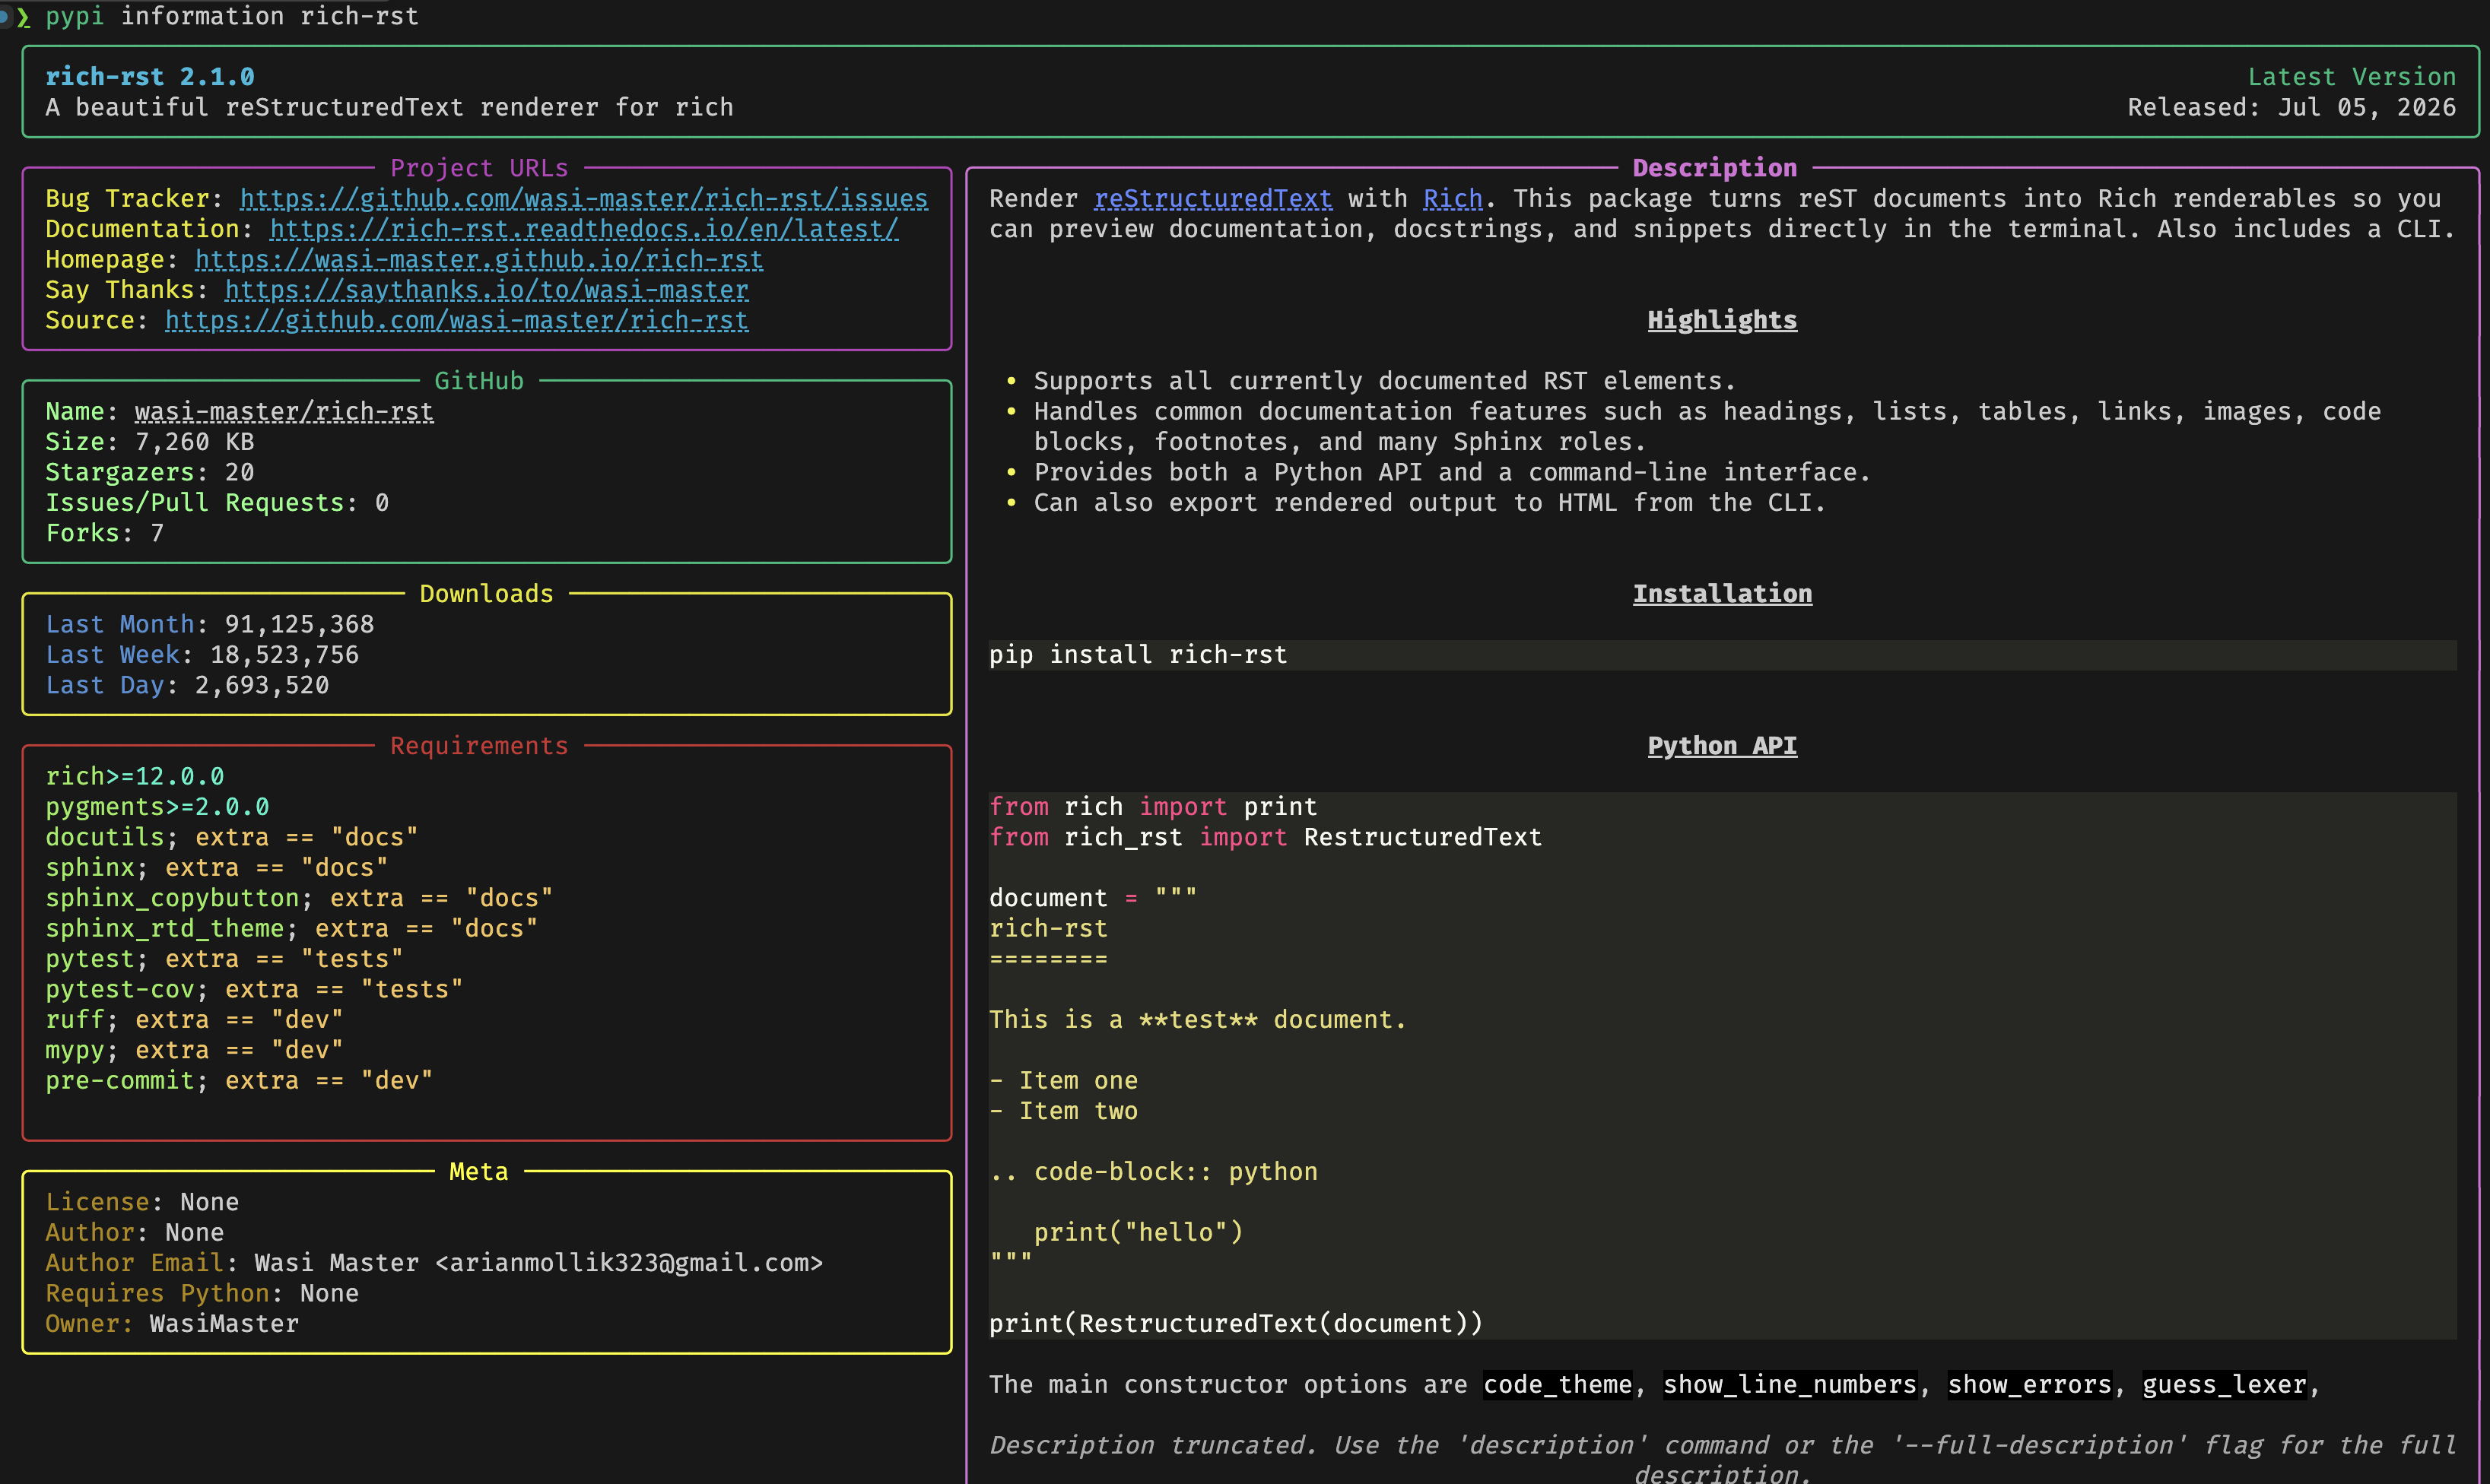Image resolution: width=2490 pixels, height=1484 pixels.
Task: Click the 'License: None' row
Action: click(142, 1202)
